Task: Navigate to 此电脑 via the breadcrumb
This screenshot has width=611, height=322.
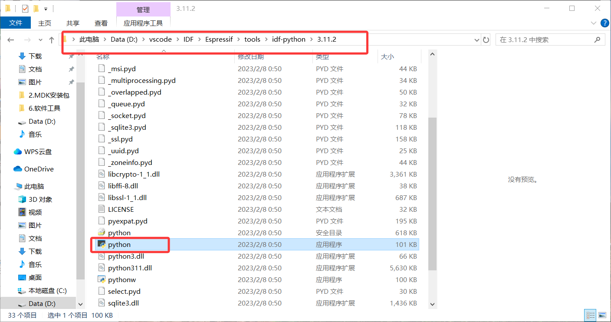Action: (88, 39)
